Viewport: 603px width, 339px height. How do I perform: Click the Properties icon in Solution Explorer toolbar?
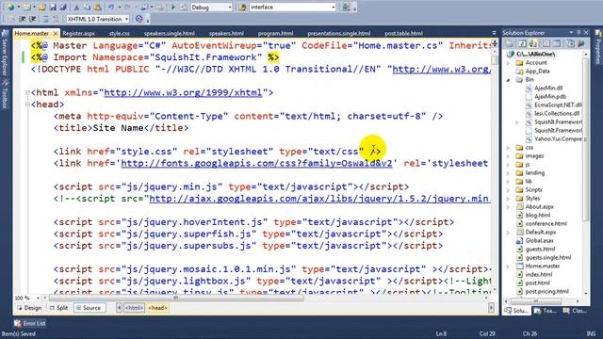click(509, 44)
